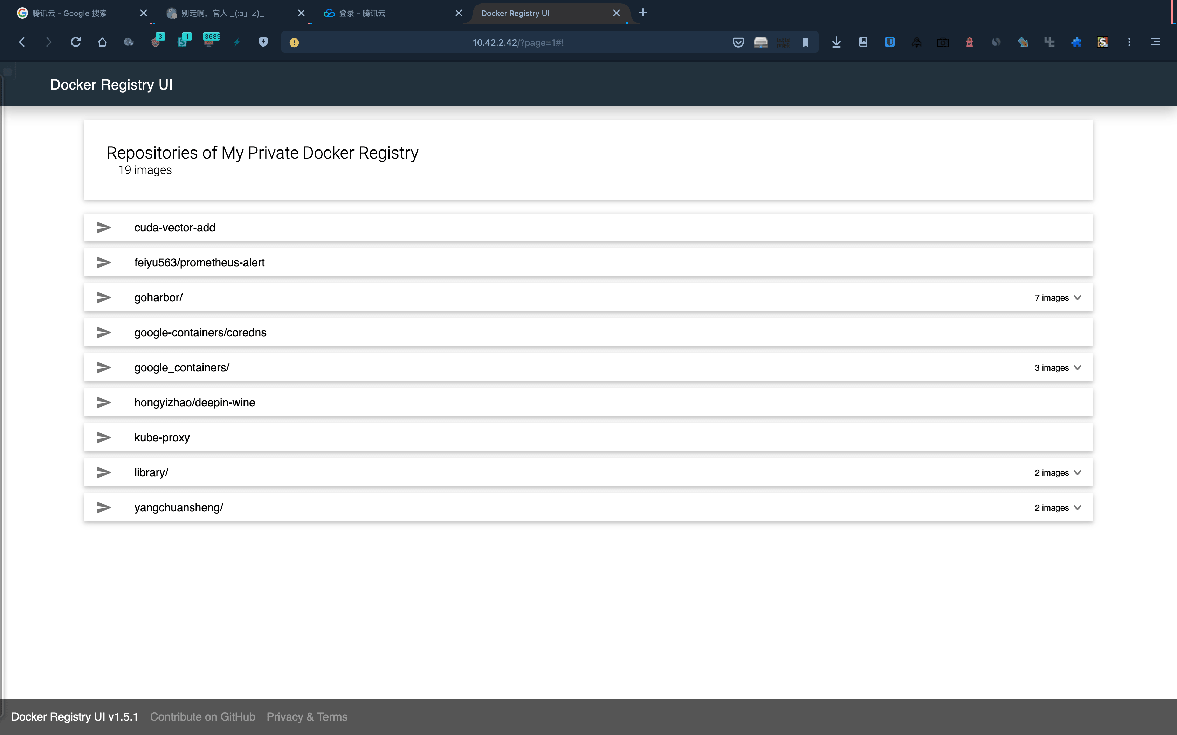Expand library/ 2 images chevron

pyautogui.click(x=1078, y=472)
